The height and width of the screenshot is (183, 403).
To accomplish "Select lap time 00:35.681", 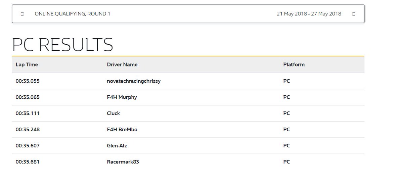I will [x=28, y=162].
